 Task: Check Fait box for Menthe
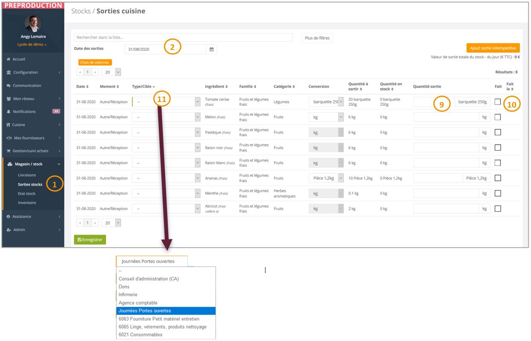click(x=498, y=193)
